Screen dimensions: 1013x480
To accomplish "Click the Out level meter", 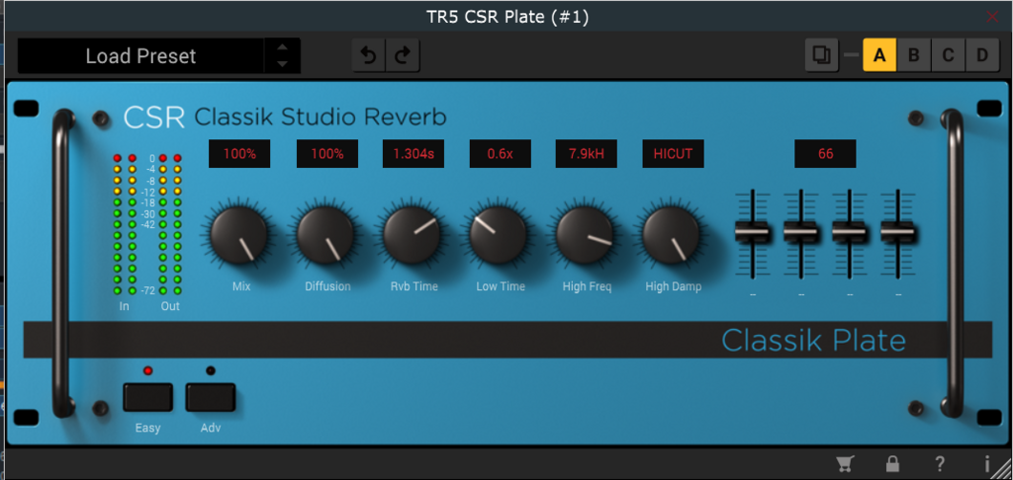I will point(170,223).
